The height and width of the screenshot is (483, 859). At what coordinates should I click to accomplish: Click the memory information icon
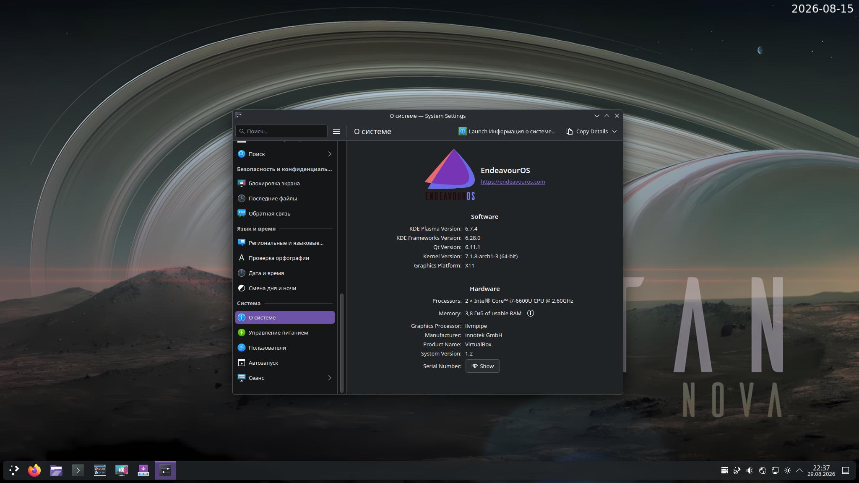click(531, 313)
